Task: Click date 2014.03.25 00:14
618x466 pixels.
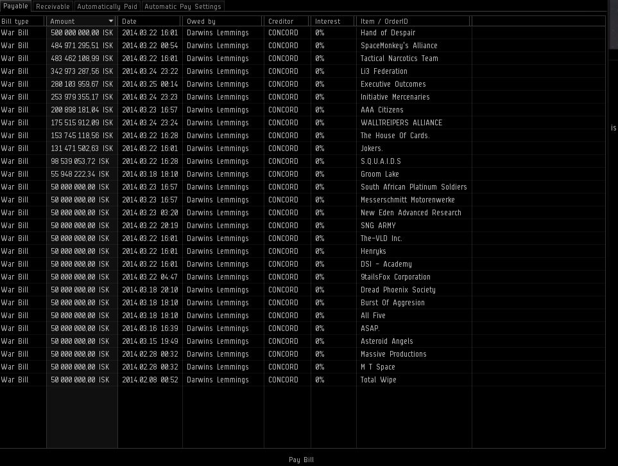Action: pyautogui.click(x=150, y=84)
